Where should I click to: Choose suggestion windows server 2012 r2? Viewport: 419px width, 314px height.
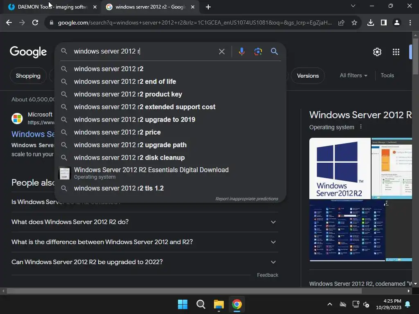tap(171, 69)
